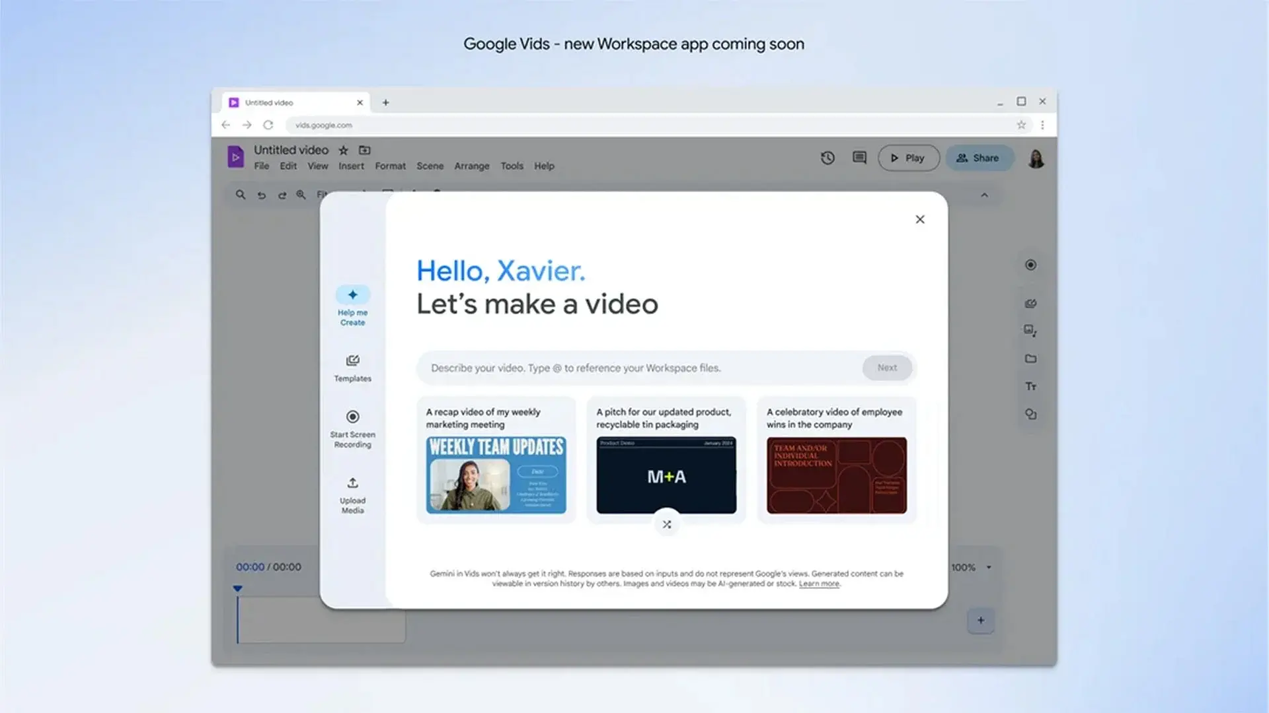Click the Share button

tap(978, 158)
